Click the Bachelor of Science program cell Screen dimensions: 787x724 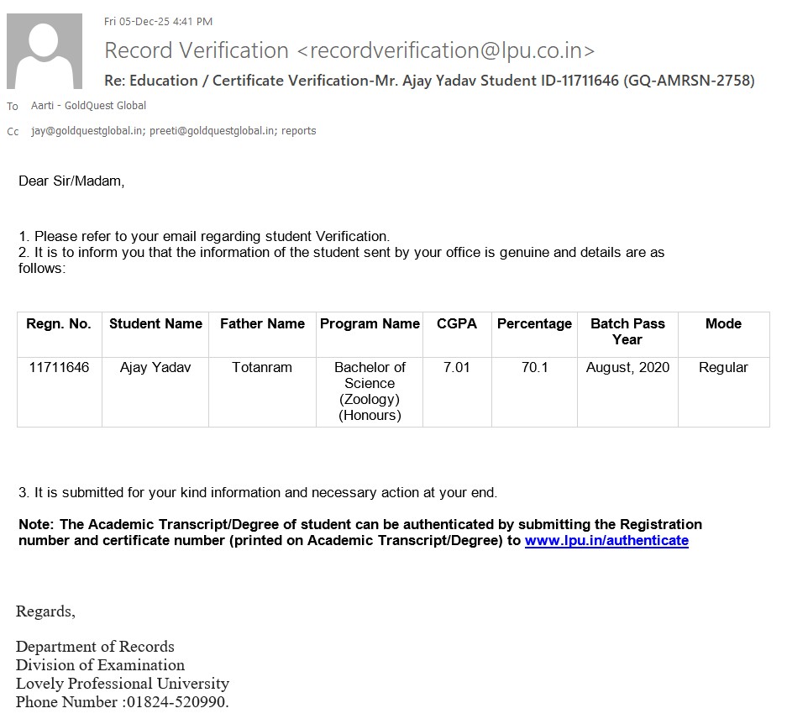coord(370,391)
